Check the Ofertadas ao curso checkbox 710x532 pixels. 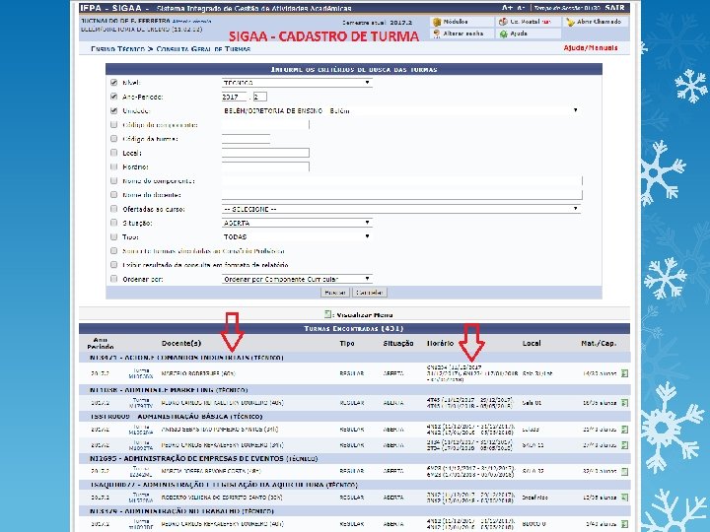[x=113, y=209]
